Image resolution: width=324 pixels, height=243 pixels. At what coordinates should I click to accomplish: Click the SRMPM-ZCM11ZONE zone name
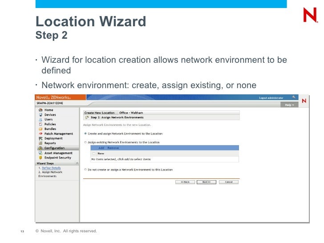tap(50, 103)
